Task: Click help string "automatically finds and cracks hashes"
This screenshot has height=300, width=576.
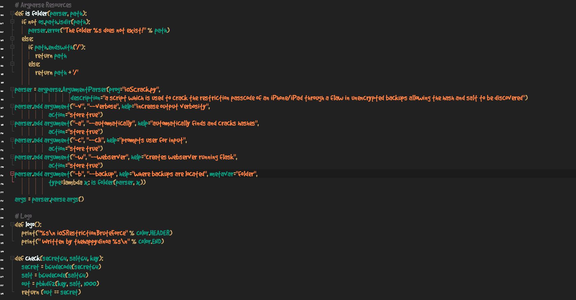Action: click(204, 123)
